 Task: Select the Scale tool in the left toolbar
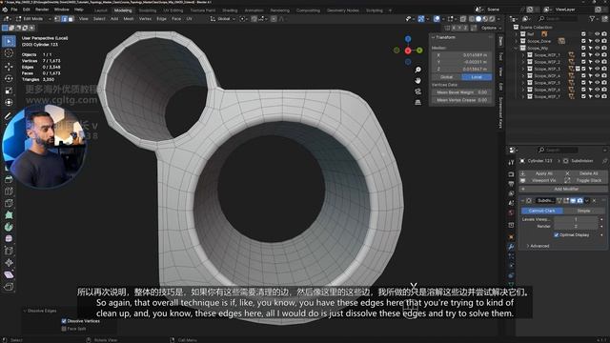tap(9, 91)
